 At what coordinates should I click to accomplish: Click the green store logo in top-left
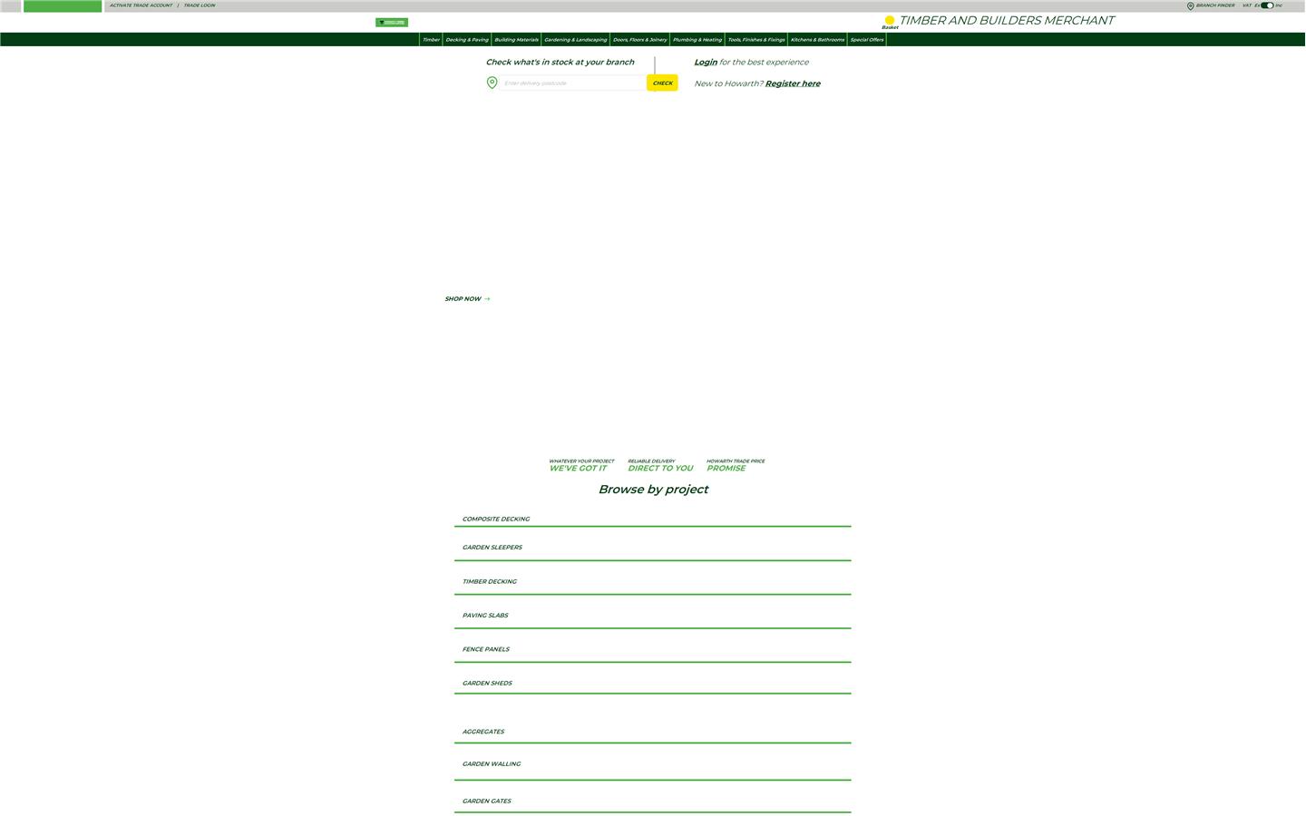click(62, 5)
